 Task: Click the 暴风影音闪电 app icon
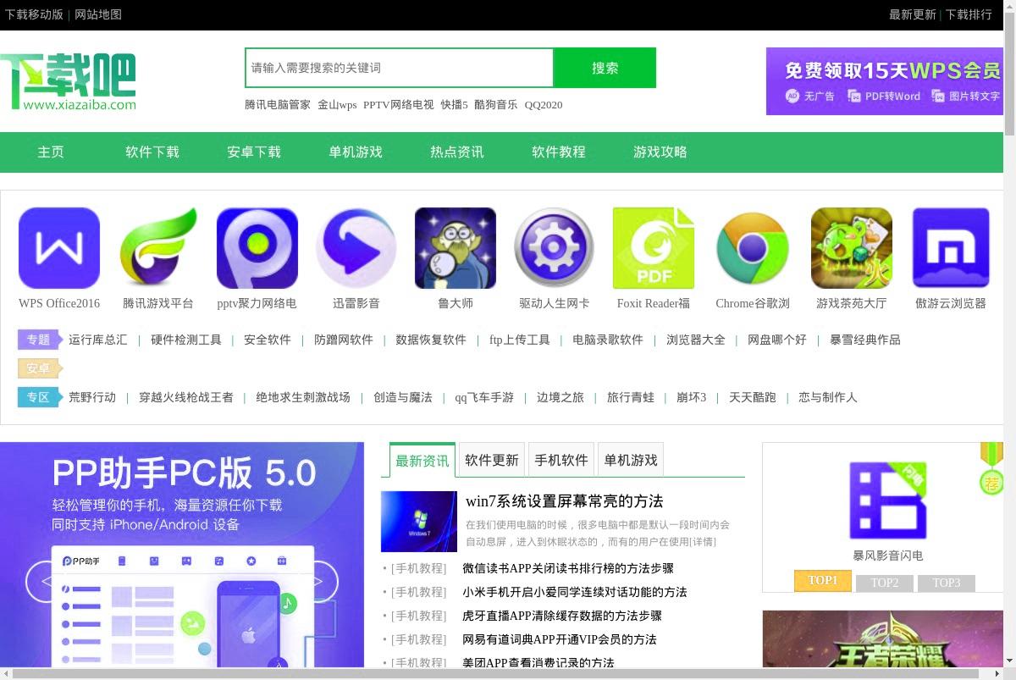(x=888, y=500)
